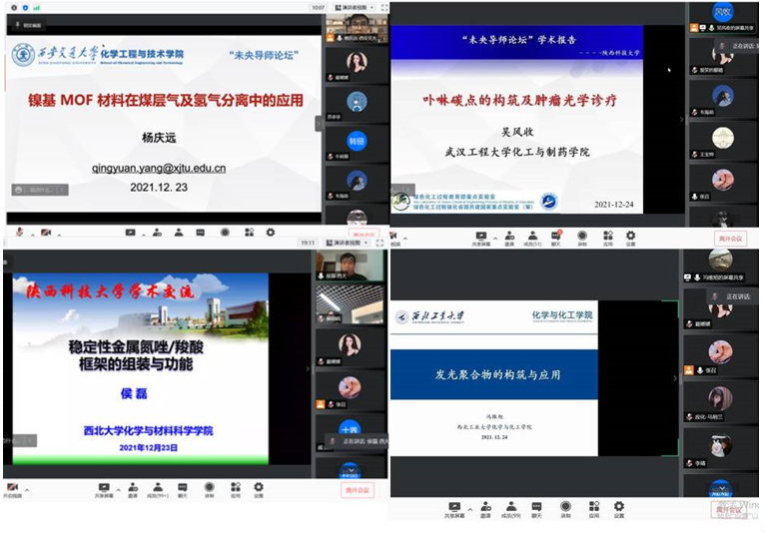This screenshot has height=533, width=765.
Task: Expand video options arrow beside top-left camera
Action: click(x=59, y=235)
